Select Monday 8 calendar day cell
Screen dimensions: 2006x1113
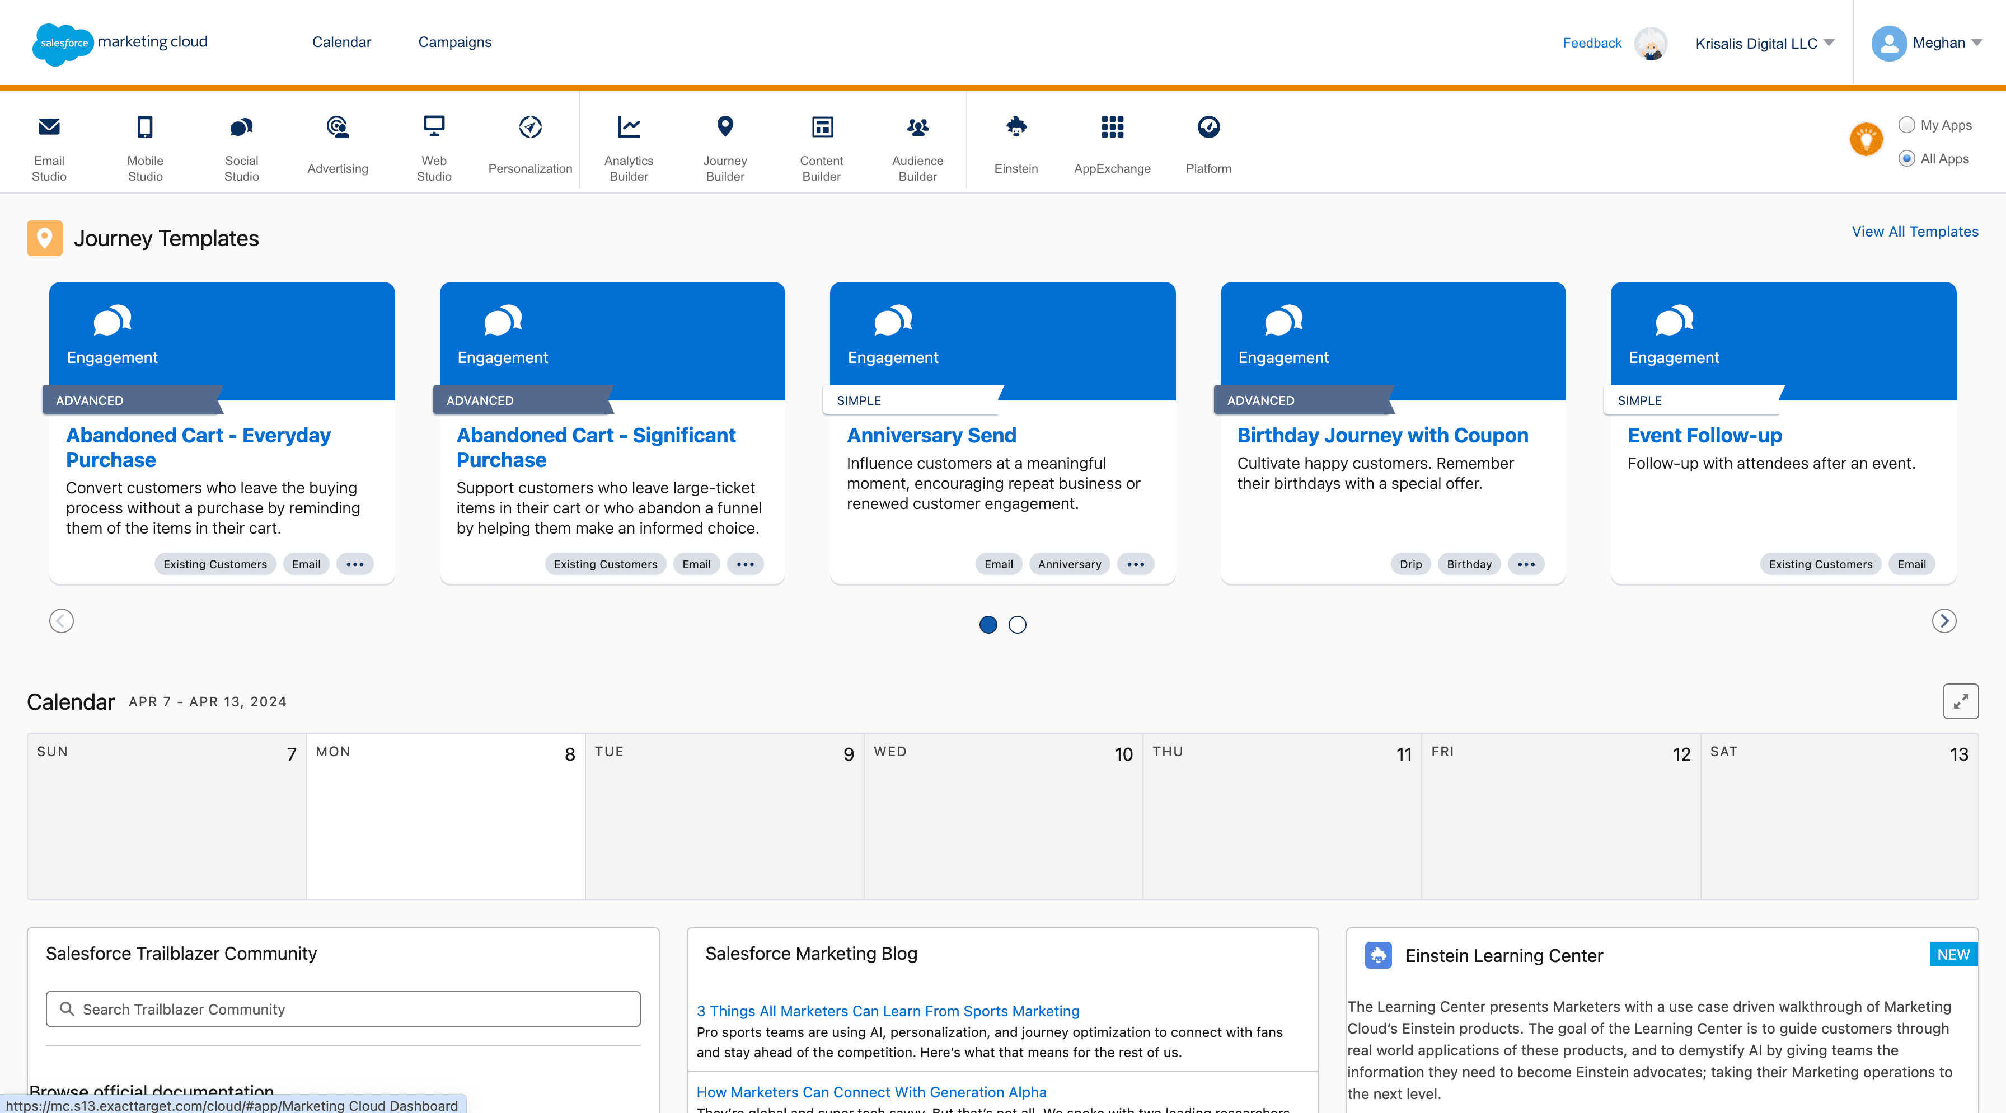[446, 817]
